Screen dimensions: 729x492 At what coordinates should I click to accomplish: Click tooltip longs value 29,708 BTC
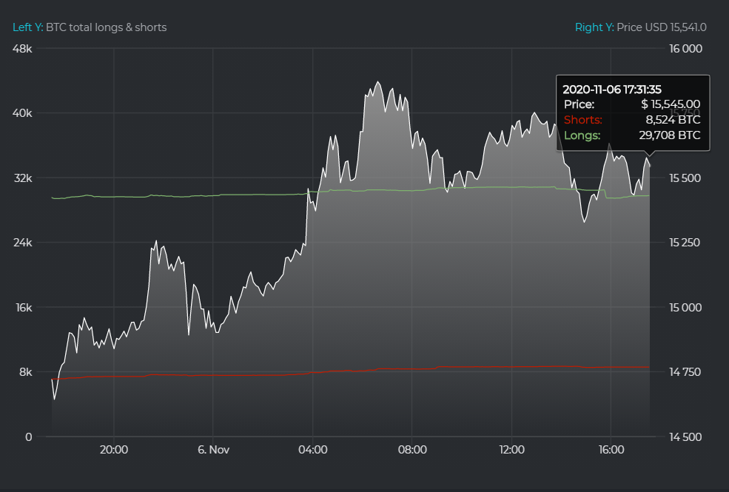pos(670,135)
